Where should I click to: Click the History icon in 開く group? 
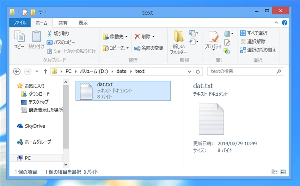point(227,51)
